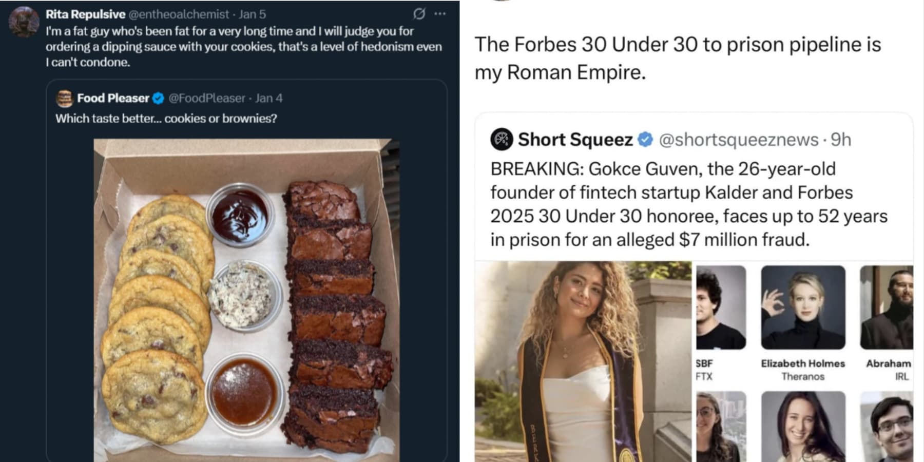Open the @entheoalchemist handle link
This screenshot has height=462, width=924.
point(179,14)
